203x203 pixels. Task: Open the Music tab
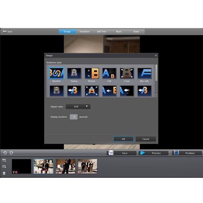119,32
